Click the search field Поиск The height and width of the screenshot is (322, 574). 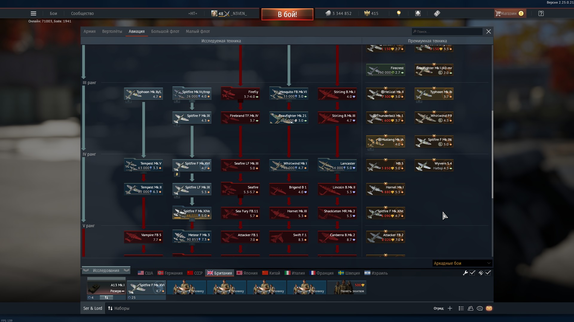point(447,32)
